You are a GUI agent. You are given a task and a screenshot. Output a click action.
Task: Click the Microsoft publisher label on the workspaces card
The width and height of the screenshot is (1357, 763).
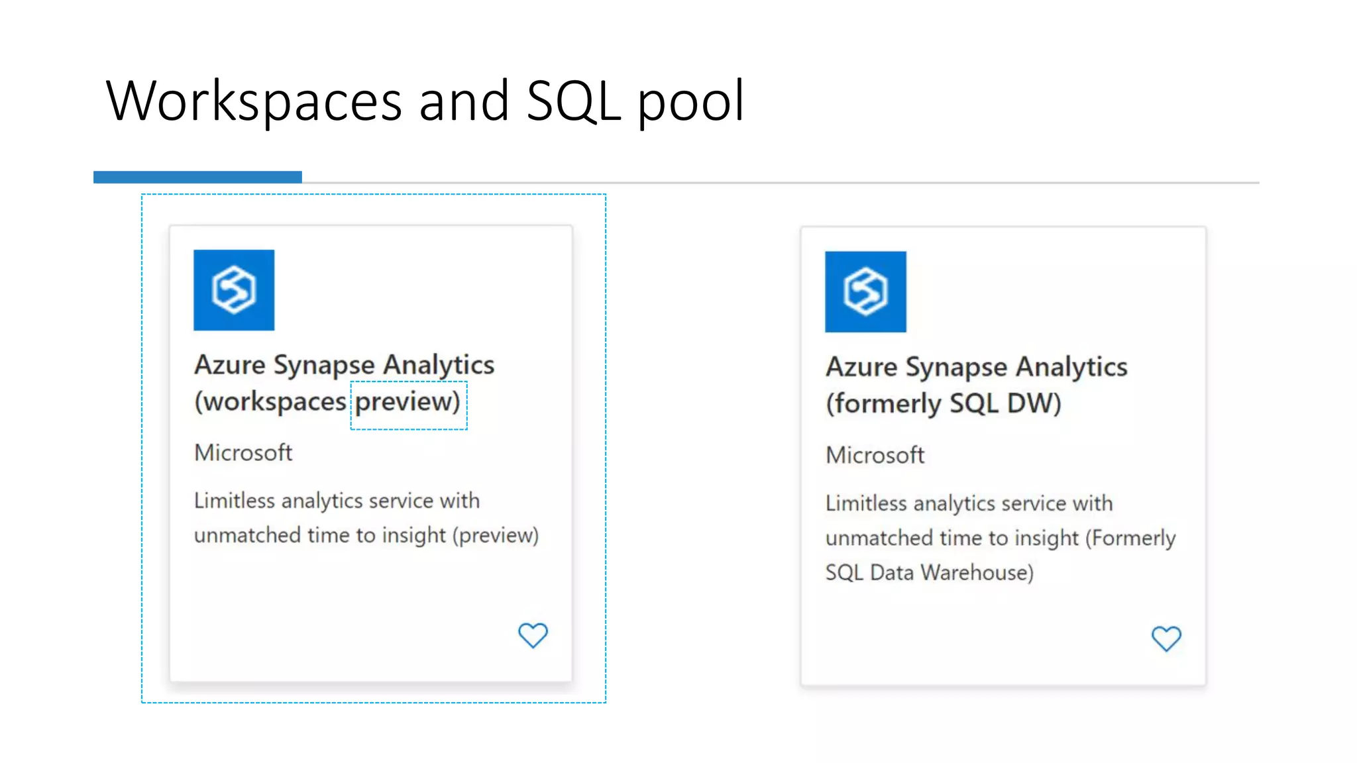(243, 452)
